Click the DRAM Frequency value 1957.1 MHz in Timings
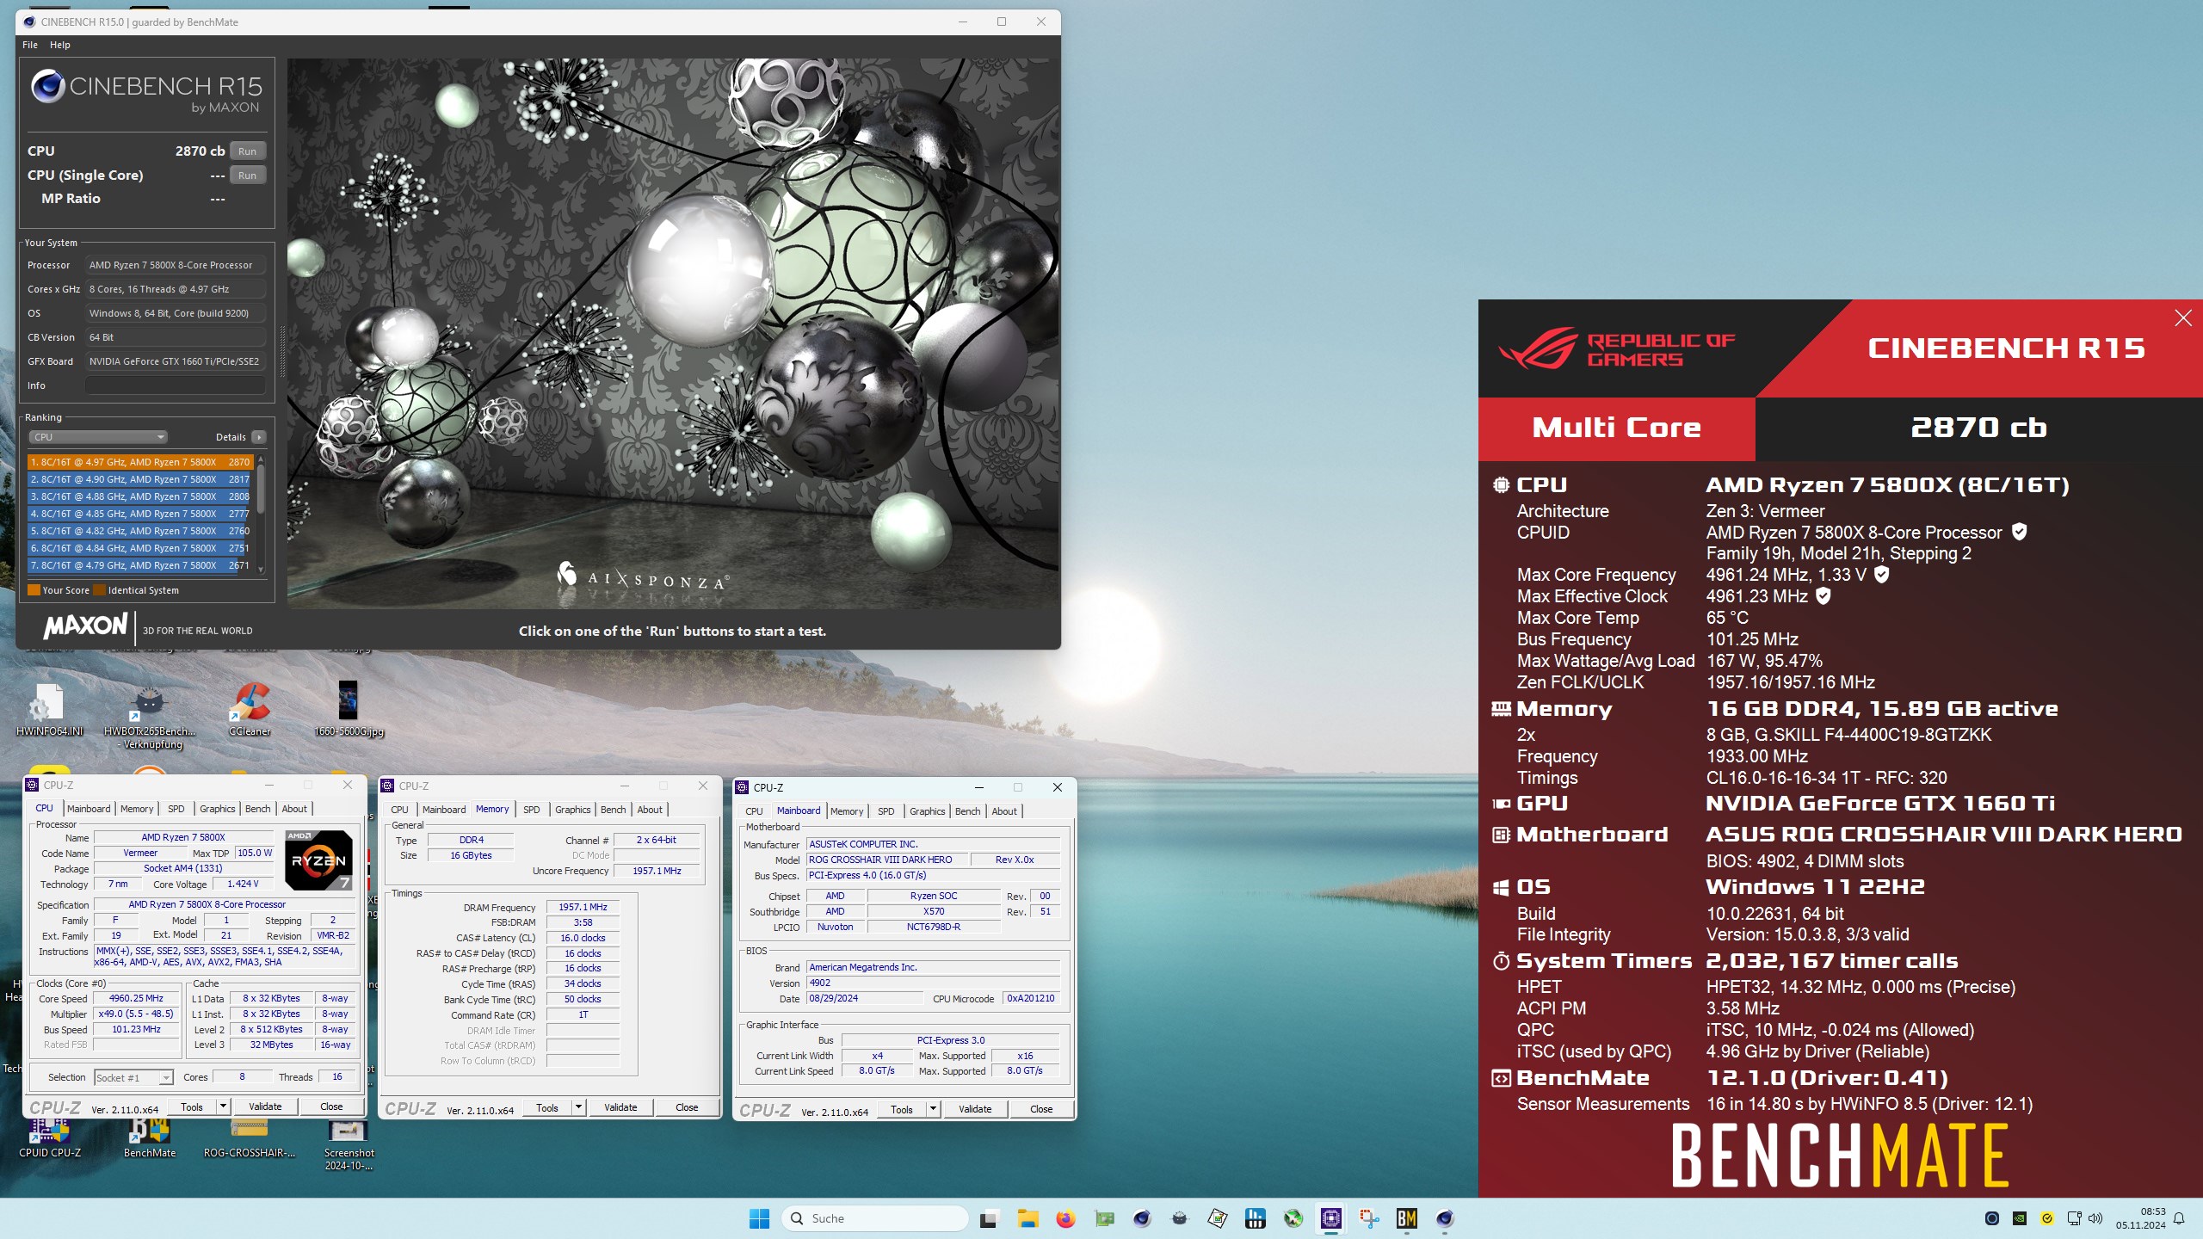This screenshot has width=2203, height=1239. [583, 908]
